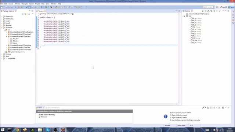235x132 pixels.
Task: Click the Debug toolbar icon
Action: click(42, 7)
